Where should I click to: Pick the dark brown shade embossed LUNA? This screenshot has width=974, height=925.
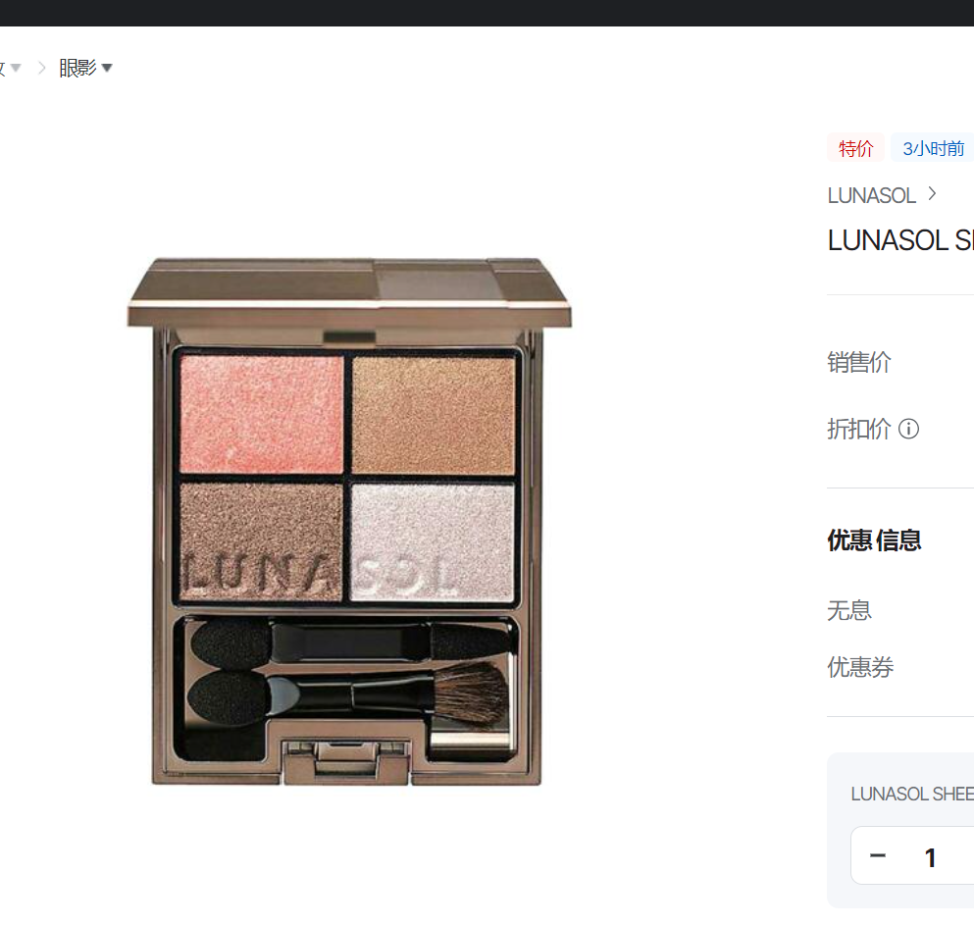pos(262,541)
